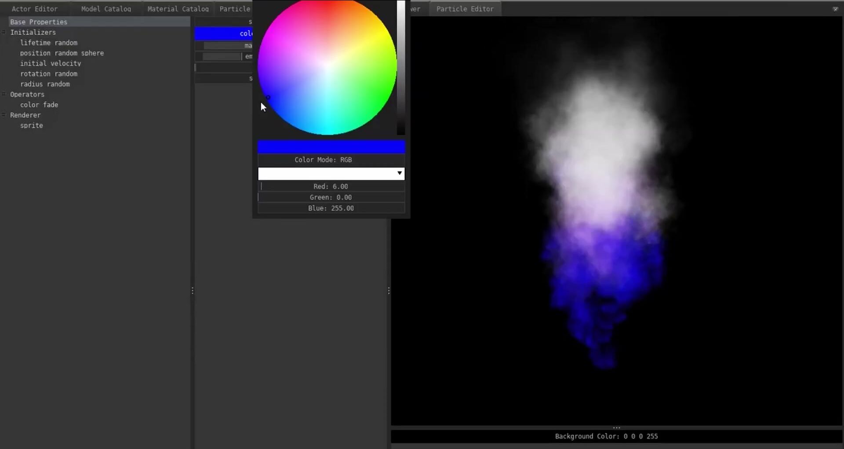
Task: Click the blue color preview bar
Action: 331,147
